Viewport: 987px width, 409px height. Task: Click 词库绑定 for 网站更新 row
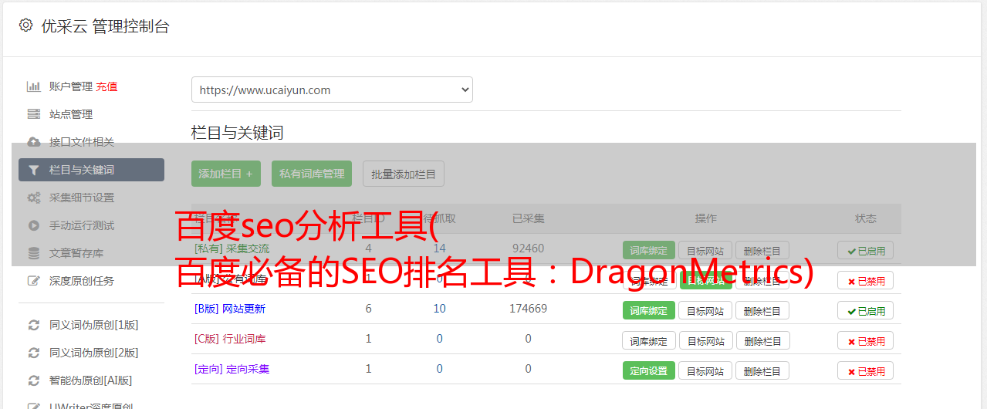pos(649,311)
